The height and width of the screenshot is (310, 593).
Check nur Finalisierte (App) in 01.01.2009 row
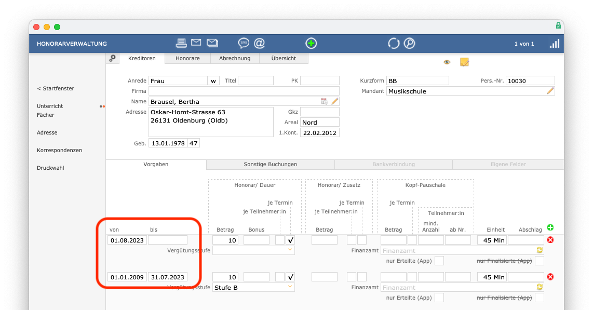[x=540, y=298]
